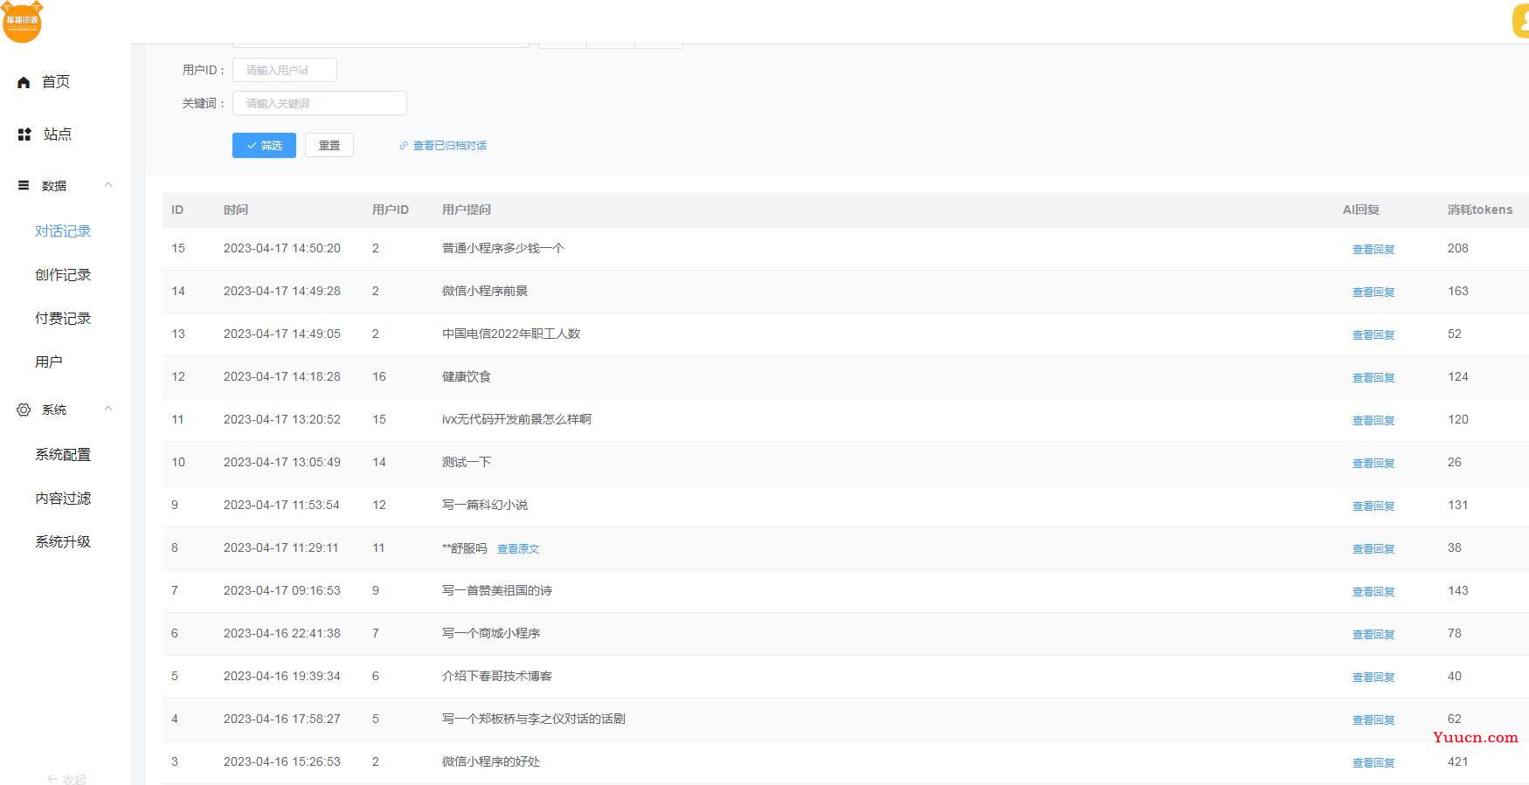The width and height of the screenshot is (1529, 785).
Task: Click token count 208
Action: [x=1457, y=248]
